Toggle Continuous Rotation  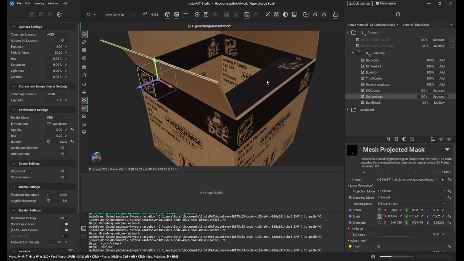(63, 148)
